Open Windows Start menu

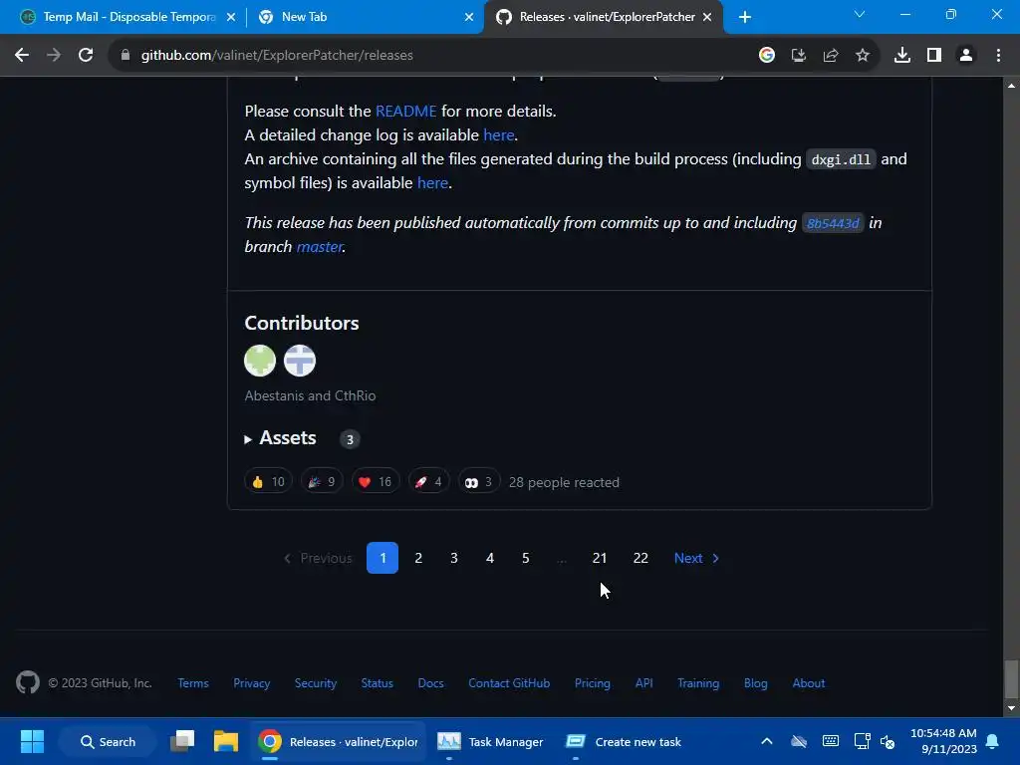32,741
